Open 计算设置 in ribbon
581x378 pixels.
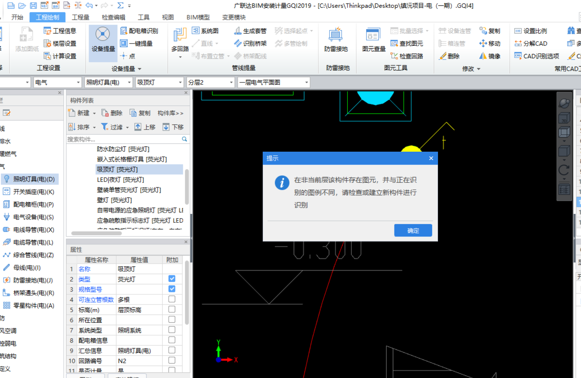click(60, 56)
